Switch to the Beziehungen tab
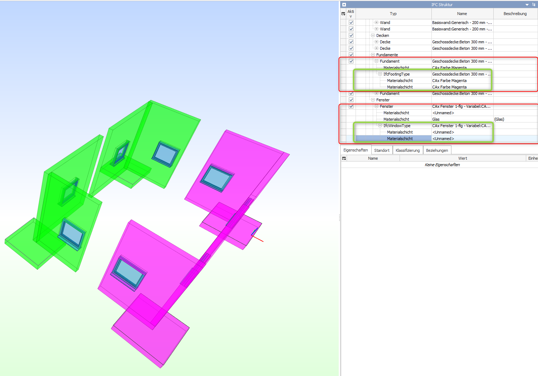 click(x=437, y=150)
